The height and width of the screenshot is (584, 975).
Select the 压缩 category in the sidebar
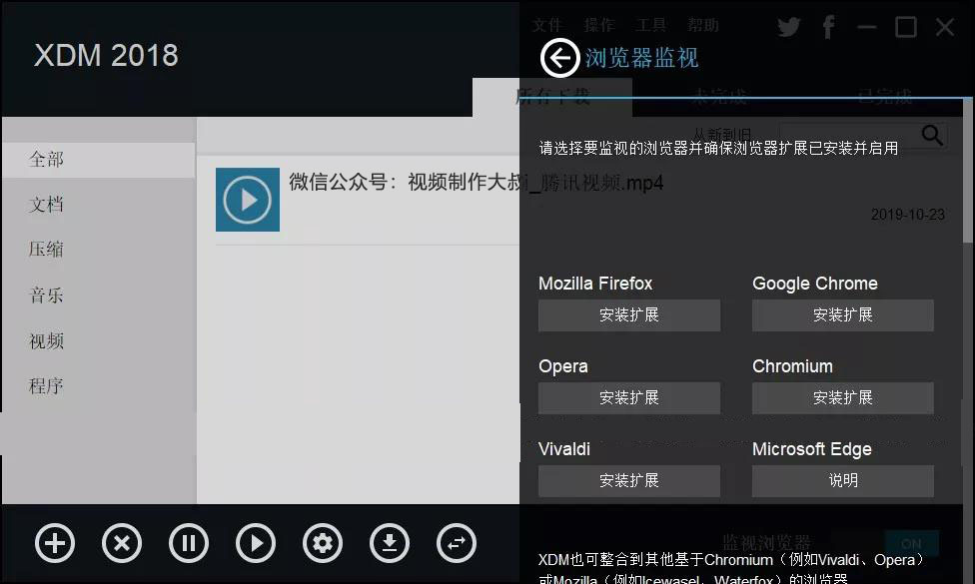point(46,250)
